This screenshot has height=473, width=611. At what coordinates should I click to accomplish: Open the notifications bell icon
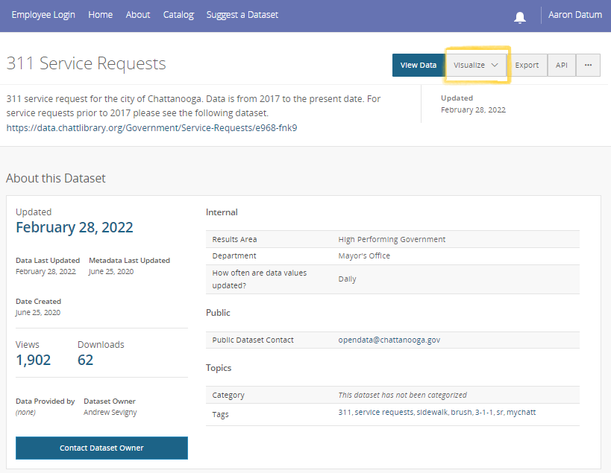click(520, 17)
